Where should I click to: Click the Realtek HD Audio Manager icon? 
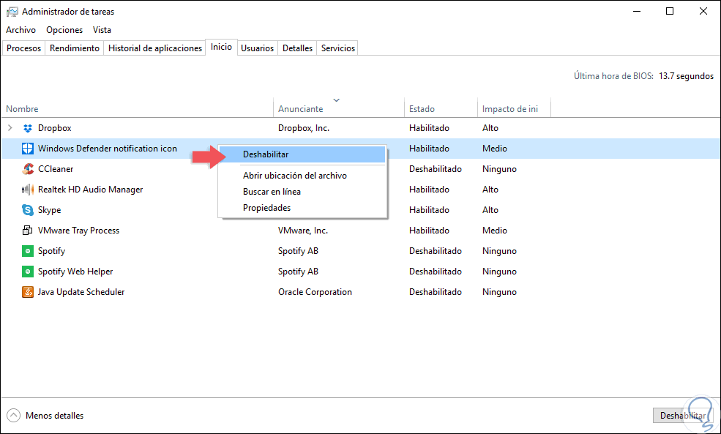pyautogui.click(x=28, y=190)
